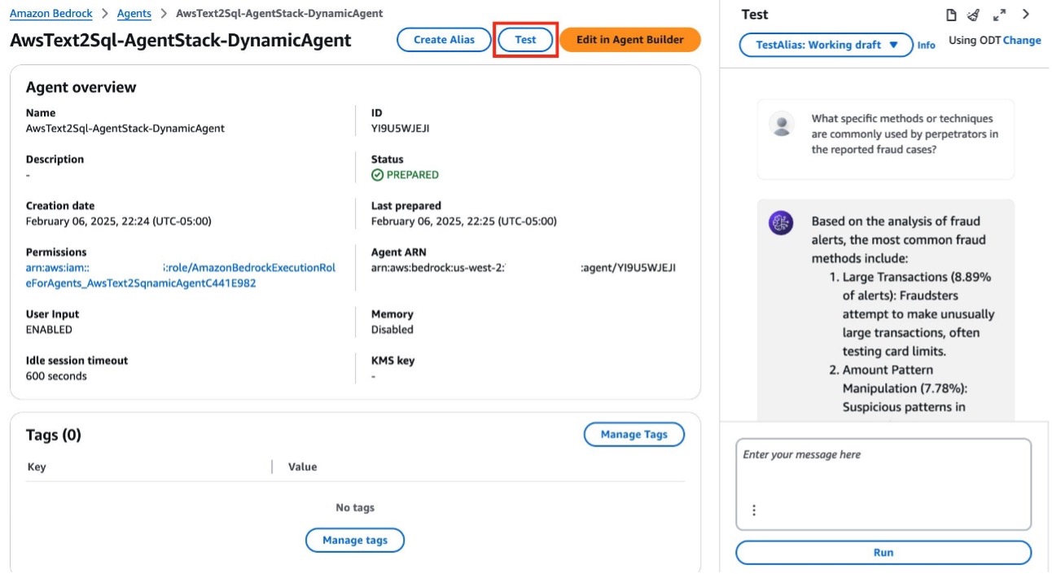This screenshot has width=1052, height=574.
Task: Open the Info link beside TestAlias
Action: coord(927,46)
